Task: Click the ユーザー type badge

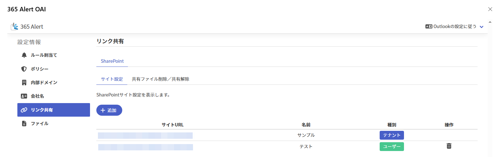Action: (392, 147)
